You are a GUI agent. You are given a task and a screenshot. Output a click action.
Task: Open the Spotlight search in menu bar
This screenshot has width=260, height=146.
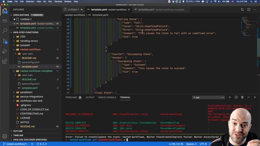coord(251,2)
